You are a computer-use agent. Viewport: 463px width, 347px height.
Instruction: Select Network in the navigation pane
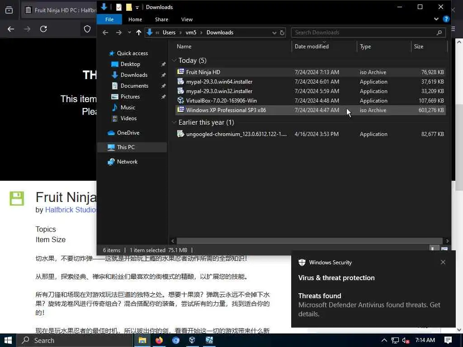(x=127, y=162)
